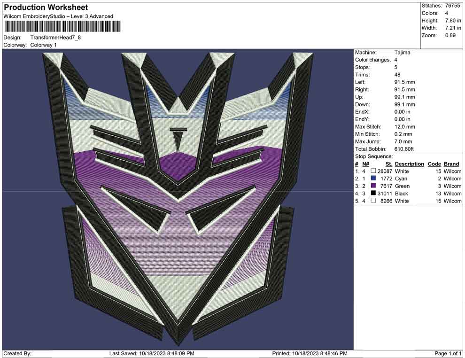Click 'Wilcom EmbroideryStudio – Level 3 Advanced' text
This screenshot has height=358, width=465.
coord(58,16)
